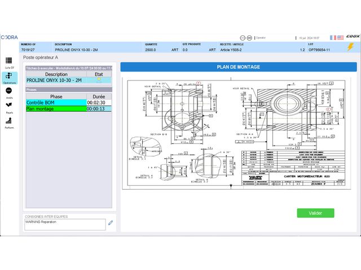
Task: Click the Etat status indicator in task row
Action: click(99, 80)
